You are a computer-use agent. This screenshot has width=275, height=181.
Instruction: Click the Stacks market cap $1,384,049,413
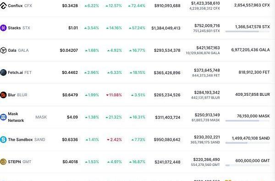pyautogui.click(x=166, y=28)
